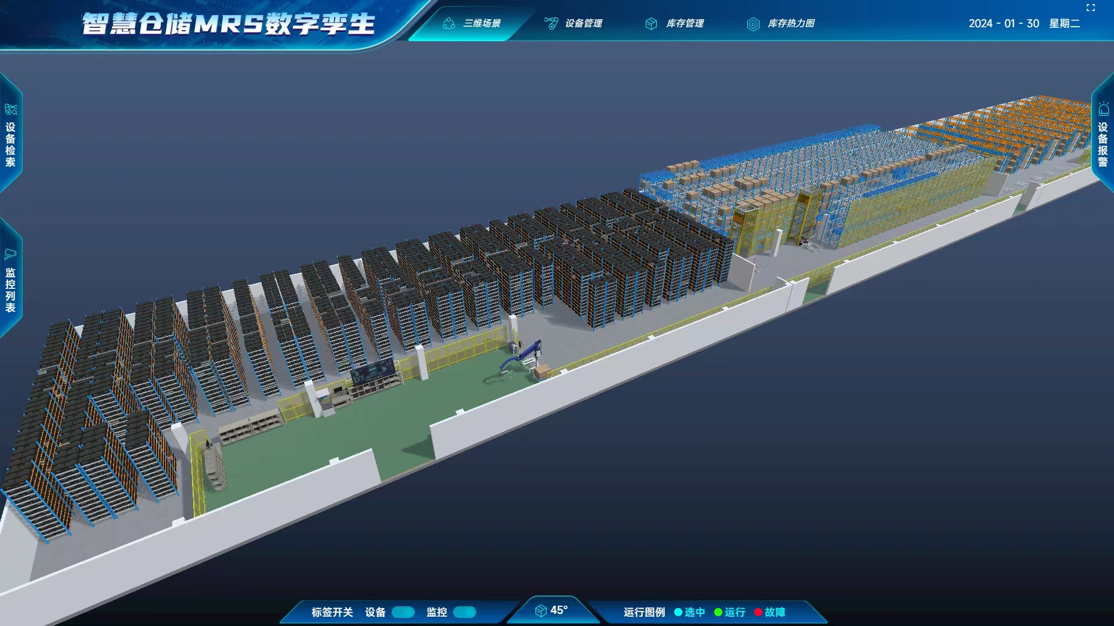Screen dimensions: 1114x626
Task: Click the cube icon next to 45°
Action: click(x=540, y=610)
